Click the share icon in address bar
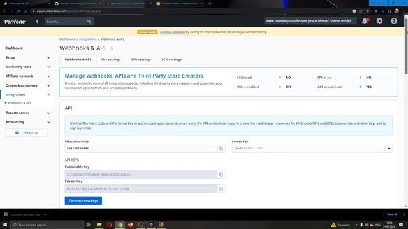408x229 pixels. point(361,11)
